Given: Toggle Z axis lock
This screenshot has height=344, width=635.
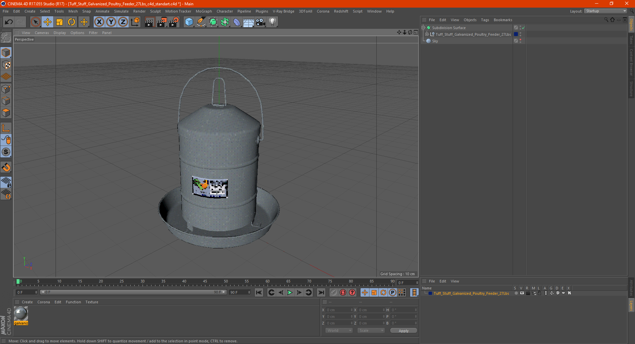Looking at the screenshot, I should [x=123, y=22].
